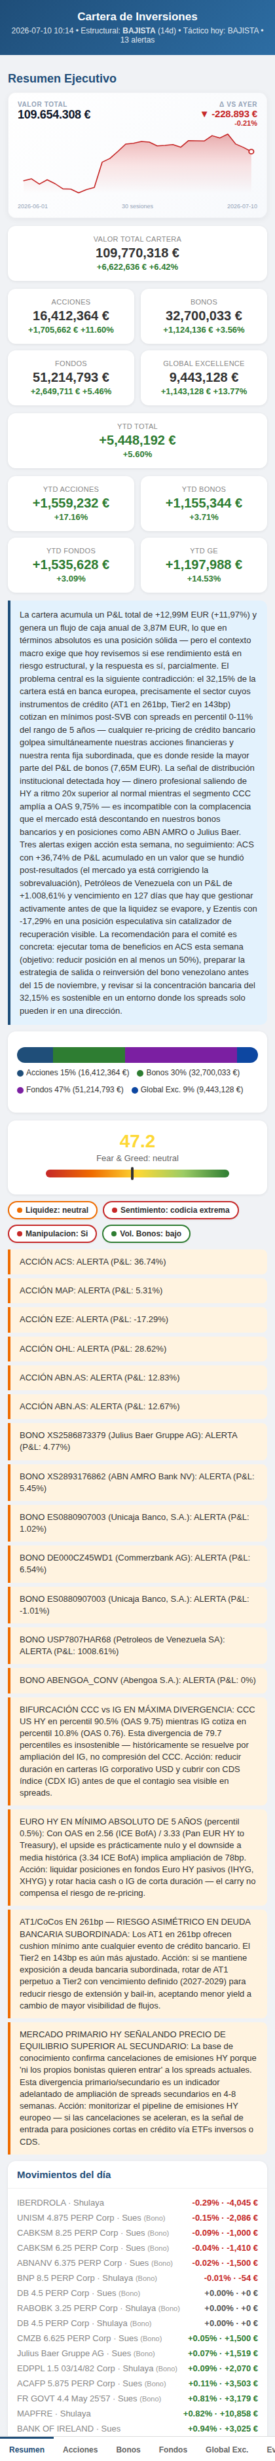
Task: Switch to the Bonos bottom tab
Action: 128,2449
